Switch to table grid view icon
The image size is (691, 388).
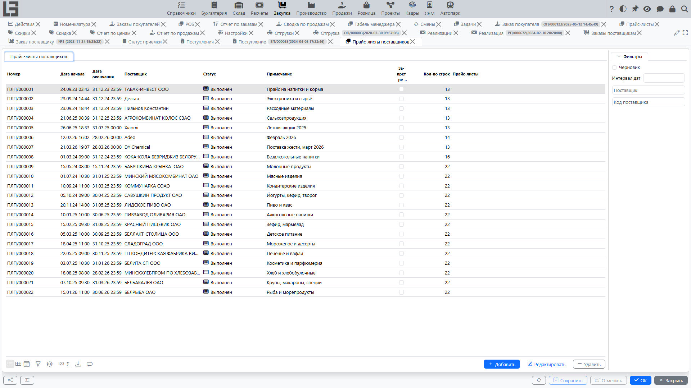click(x=18, y=364)
